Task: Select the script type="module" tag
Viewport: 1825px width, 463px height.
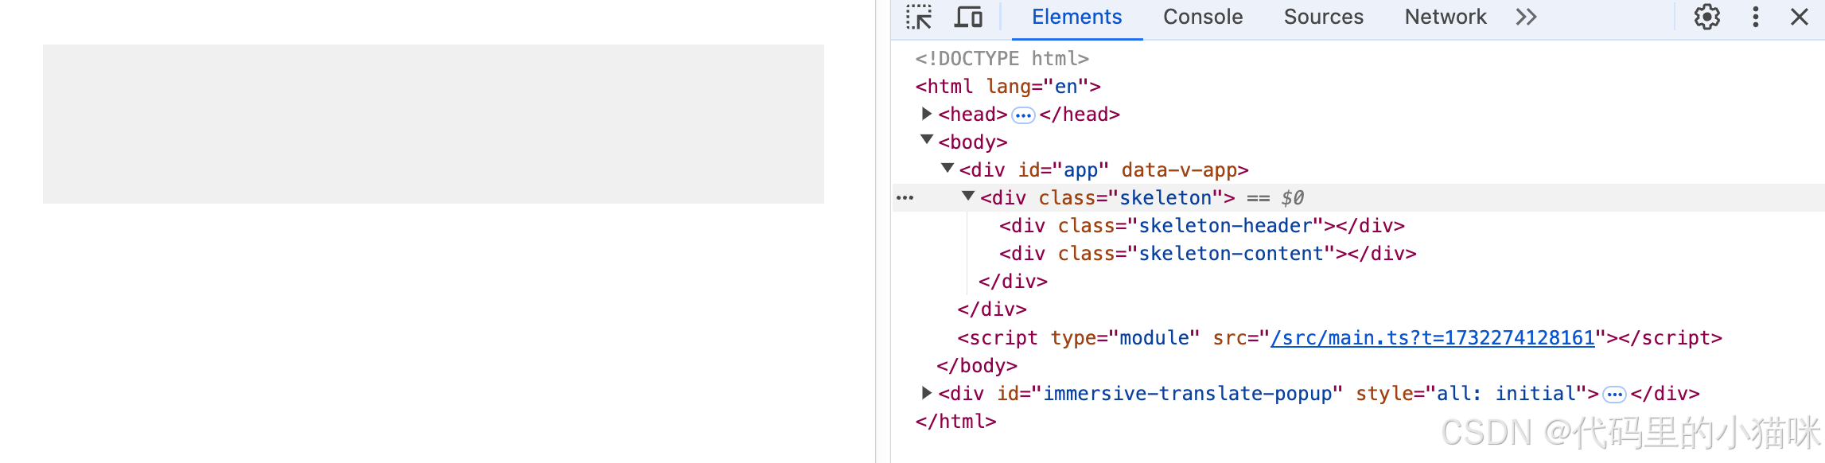Action: [x=1340, y=338]
